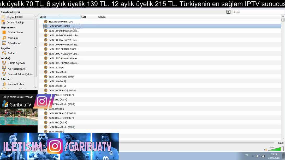
Task: Show hidden tray icons arrow
Action: point(253,156)
